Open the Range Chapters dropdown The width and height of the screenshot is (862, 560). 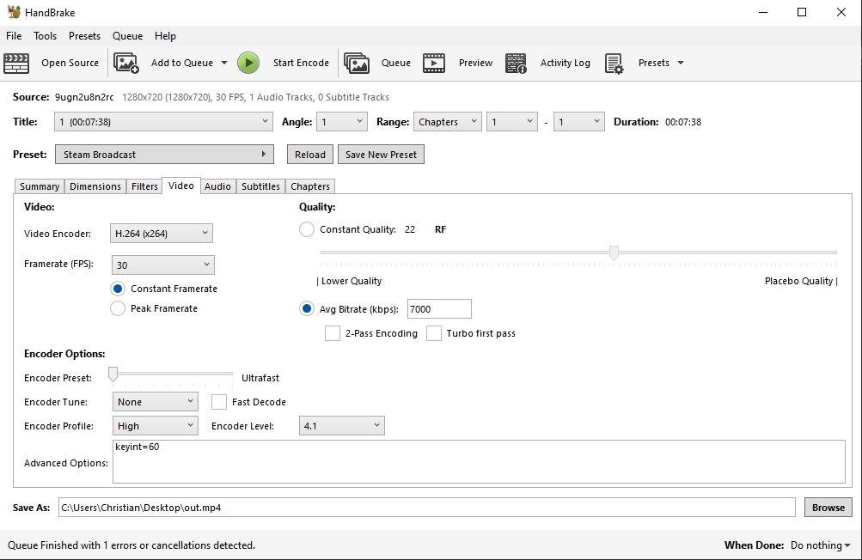coord(448,121)
